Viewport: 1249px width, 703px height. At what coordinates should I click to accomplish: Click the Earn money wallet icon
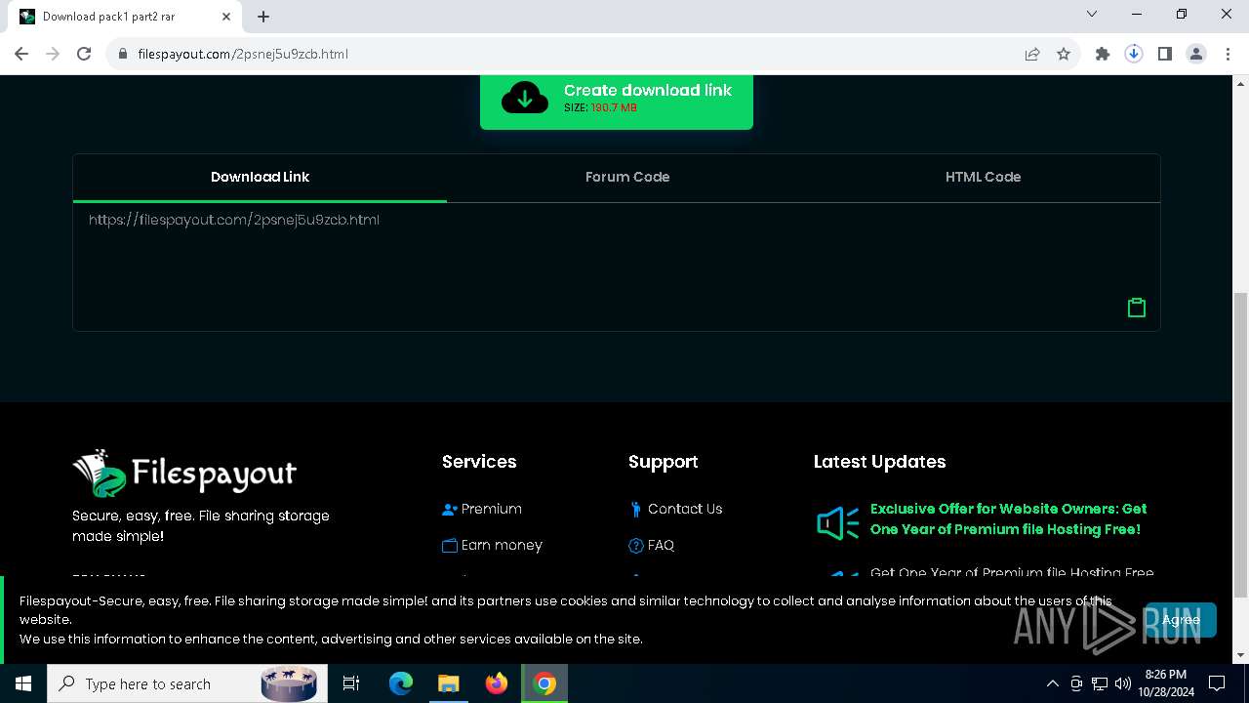[x=450, y=546]
